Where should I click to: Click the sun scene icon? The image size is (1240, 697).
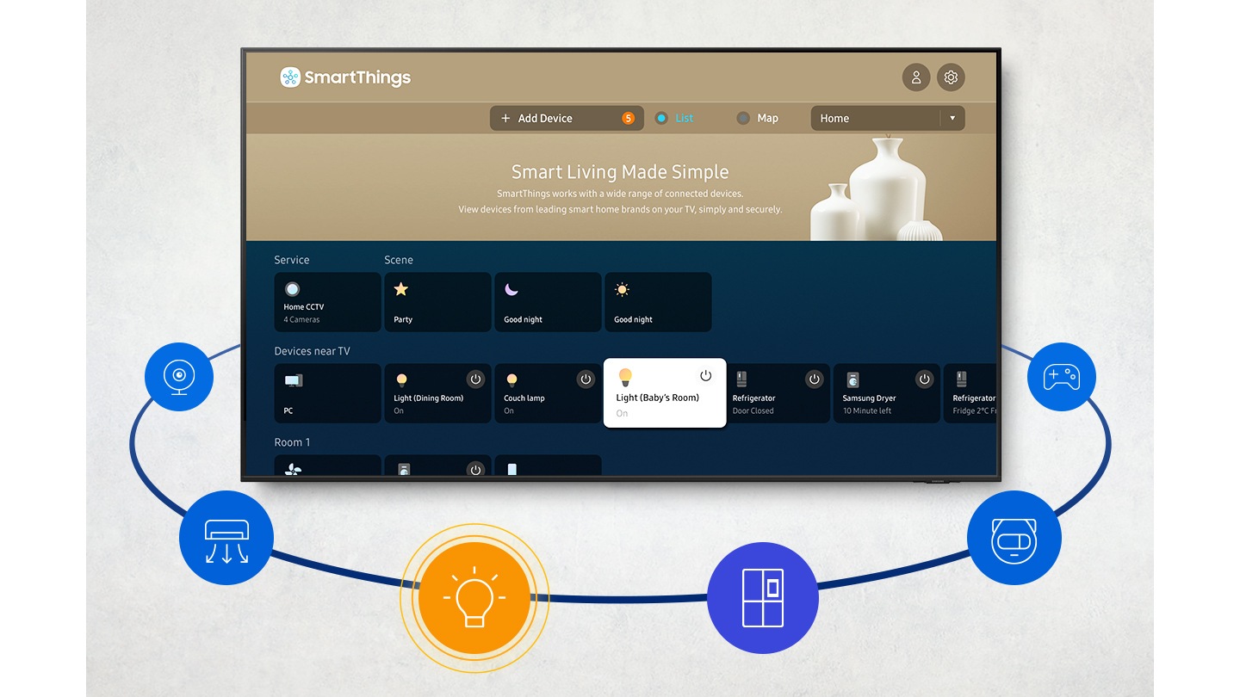(x=622, y=289)
